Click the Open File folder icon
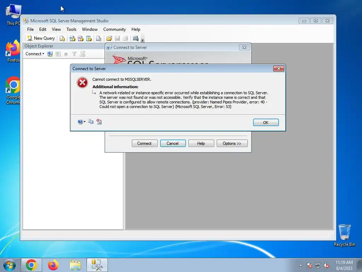Viewport: 362px width, 272px height. click(x=109, y=38)
